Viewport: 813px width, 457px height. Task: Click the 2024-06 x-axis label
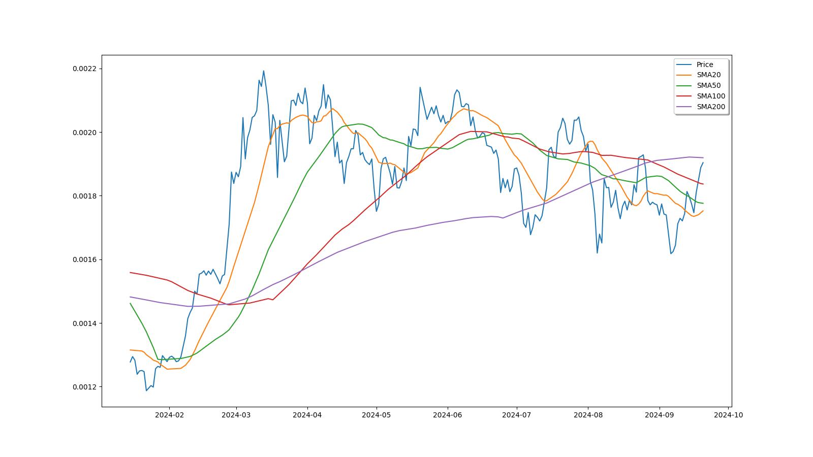click(448, 415)
